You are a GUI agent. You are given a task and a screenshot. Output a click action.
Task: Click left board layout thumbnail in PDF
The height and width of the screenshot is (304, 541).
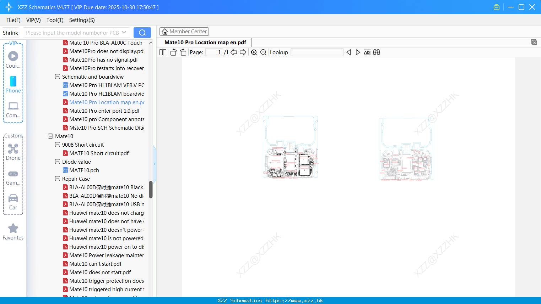291,147
